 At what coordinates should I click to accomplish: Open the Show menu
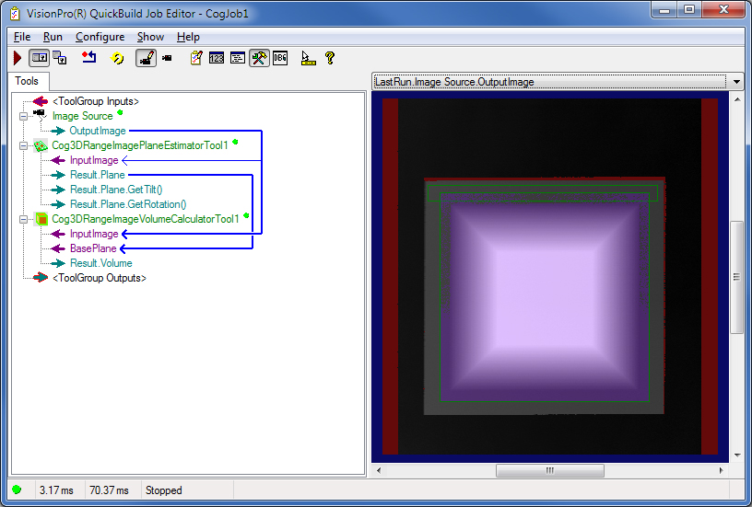click(x=150, y=37)
